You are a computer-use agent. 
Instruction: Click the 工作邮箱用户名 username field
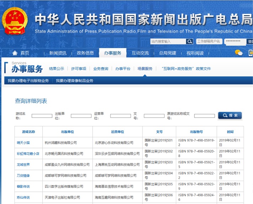(x=209, y=41)
